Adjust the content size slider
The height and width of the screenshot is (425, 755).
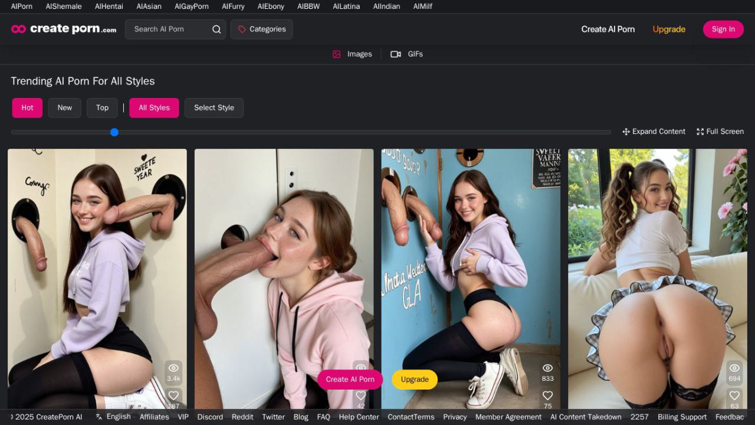click(114, 132)
